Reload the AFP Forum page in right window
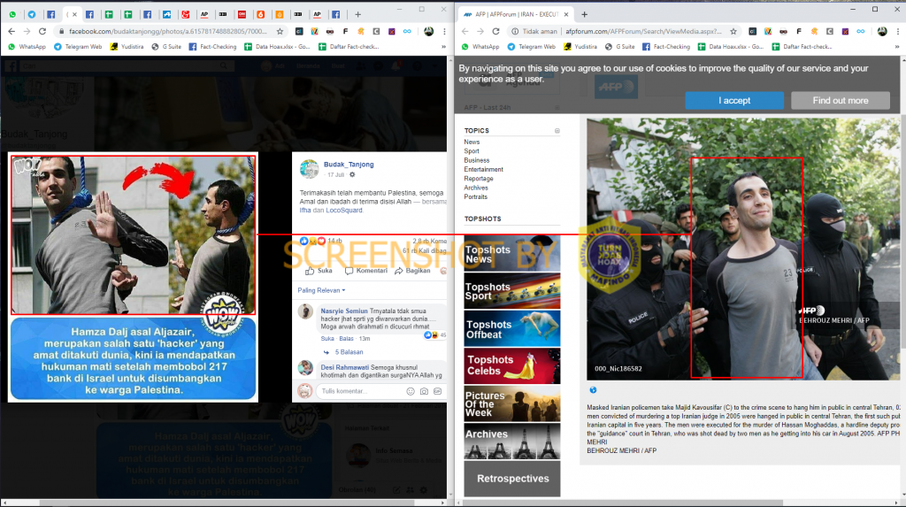The width and height of the screenshot is (906, 507). pos(495,31)
